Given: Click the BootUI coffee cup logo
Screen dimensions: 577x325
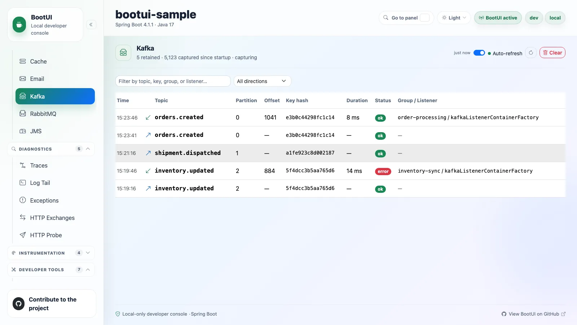Looking at the screenshot, I should click(19, 25).
